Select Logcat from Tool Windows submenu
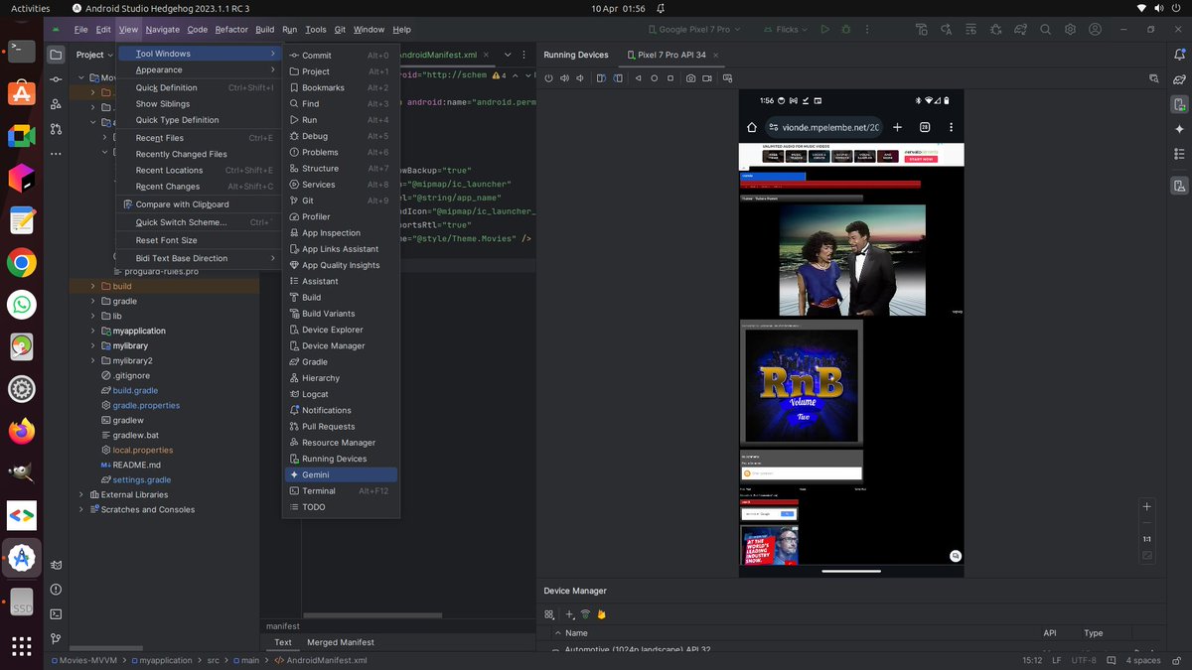Image resolution: width=1192 pixels, height=670 pixels. click(x=341, y=394)
